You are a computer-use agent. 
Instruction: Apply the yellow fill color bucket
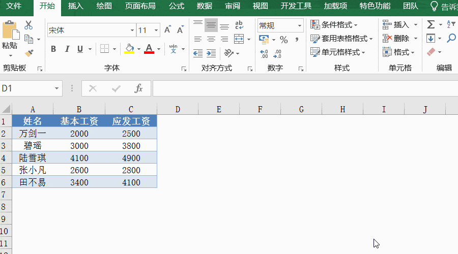coord(129,49)
